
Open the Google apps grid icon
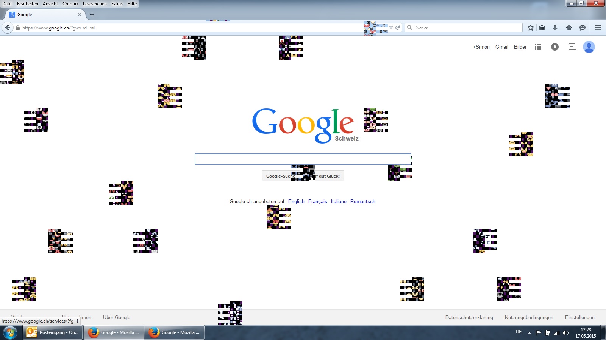coord(538,47)
